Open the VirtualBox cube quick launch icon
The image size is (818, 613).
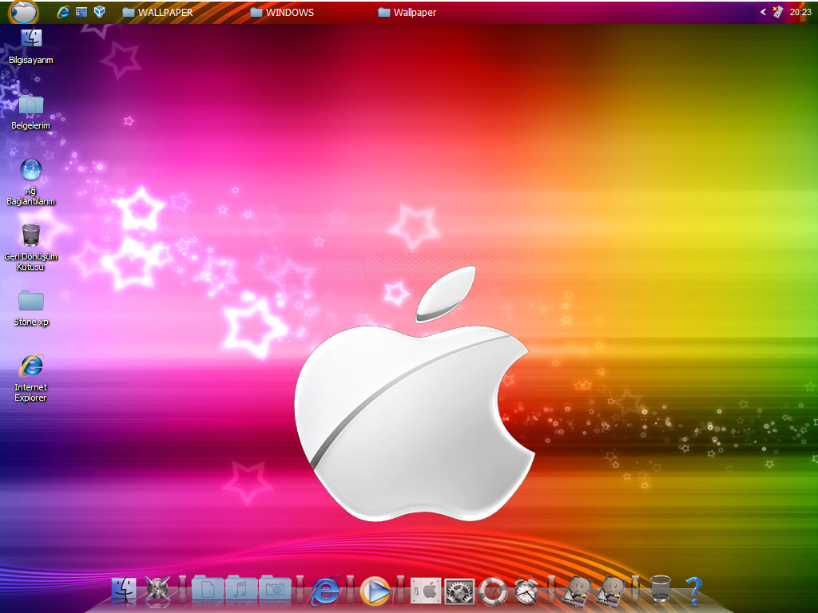100,11
